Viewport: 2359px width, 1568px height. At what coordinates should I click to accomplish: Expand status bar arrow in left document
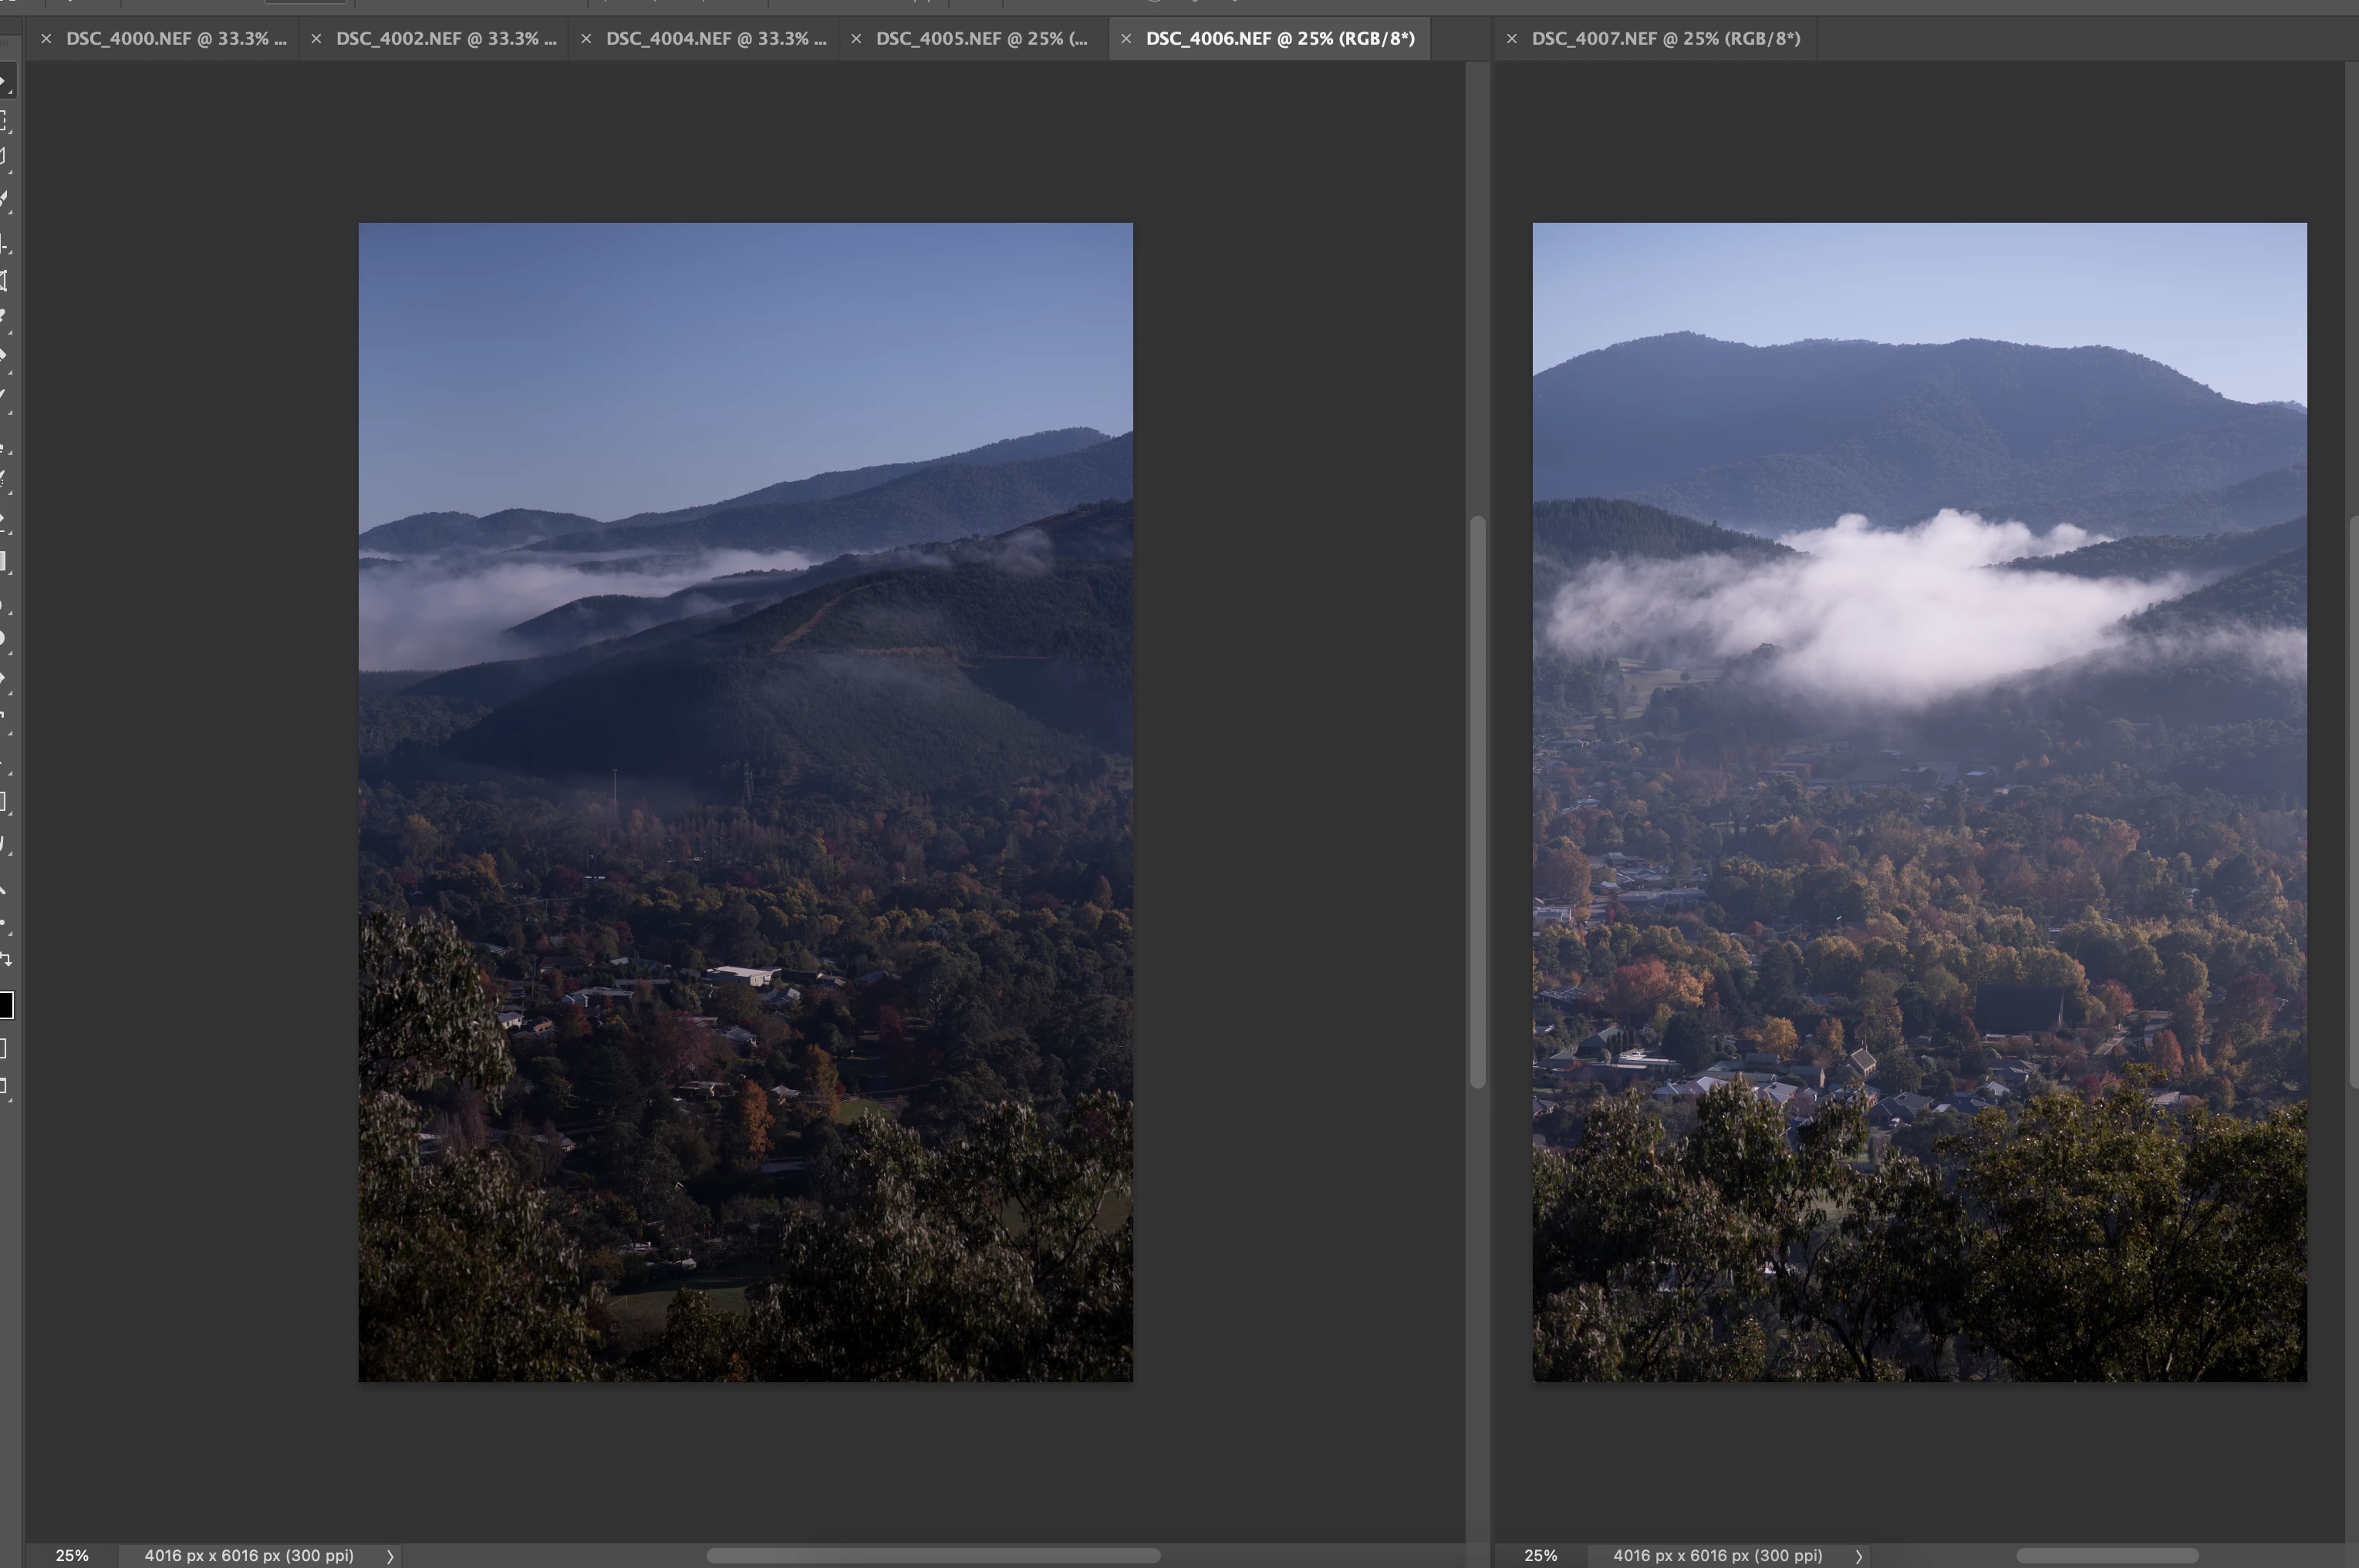(x=390, y=1556)
